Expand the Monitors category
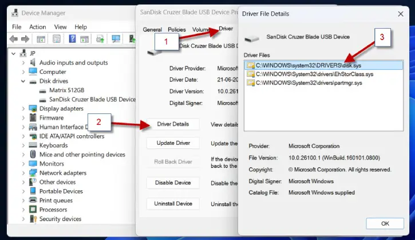 [23, 164]
